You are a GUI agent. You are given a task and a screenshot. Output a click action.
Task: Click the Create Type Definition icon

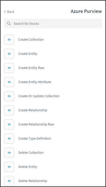9,139
